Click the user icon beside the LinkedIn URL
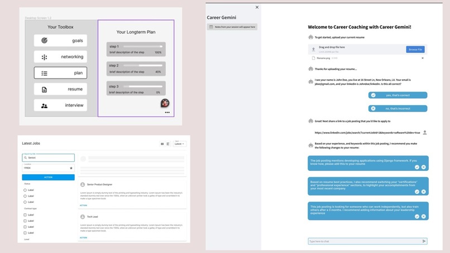Screen dimensions: 450x253 point(425,132)
